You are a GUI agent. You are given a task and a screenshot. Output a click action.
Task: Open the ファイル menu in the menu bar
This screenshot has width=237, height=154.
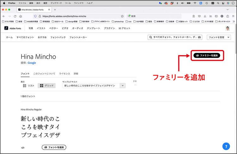(x=22, y=3)
